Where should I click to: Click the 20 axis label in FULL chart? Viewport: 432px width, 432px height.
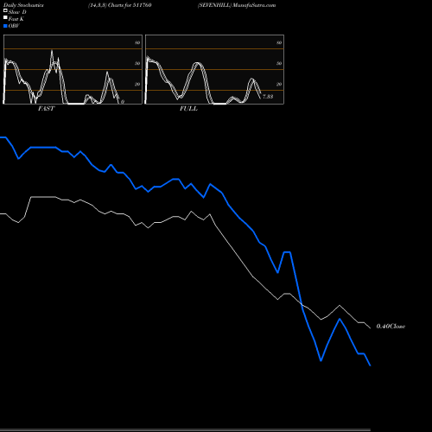[279, 84]
